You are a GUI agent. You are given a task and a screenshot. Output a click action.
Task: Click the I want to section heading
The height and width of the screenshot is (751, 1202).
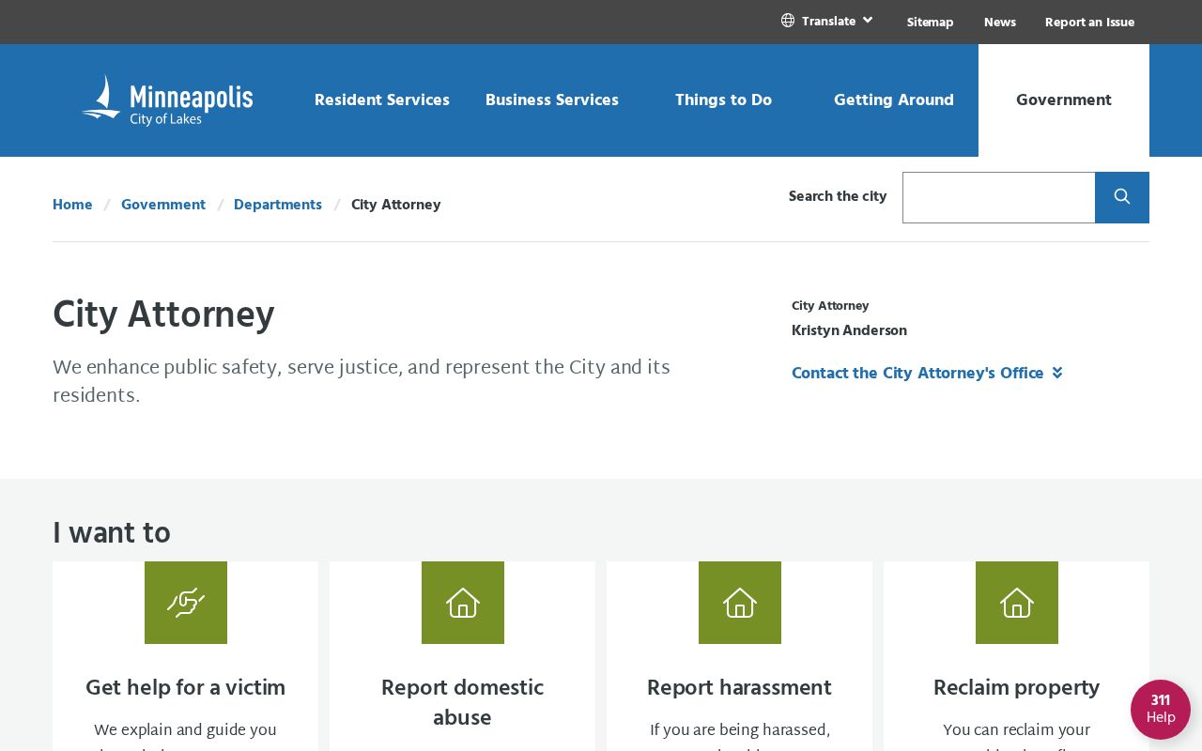click(x=112, y=533)
